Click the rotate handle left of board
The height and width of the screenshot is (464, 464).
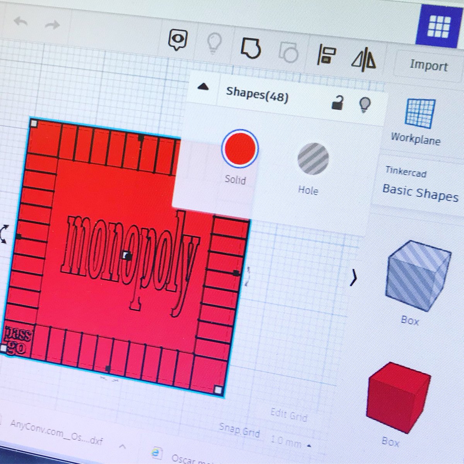coord(4,235)
